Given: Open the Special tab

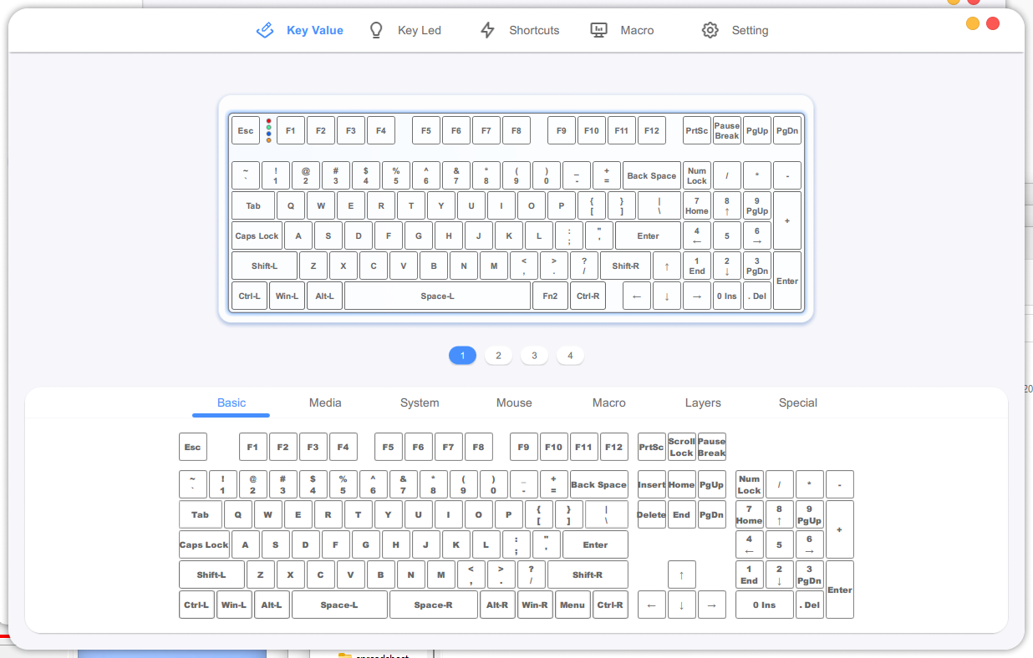Looking at the screenshot, I should pos(797,402).
